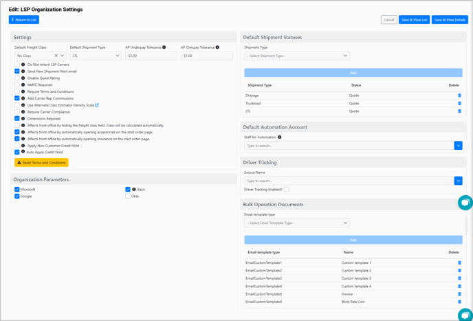
Task: Enable hiding the freight class field checkbox
Action: pyautogui.click(x=17, y=125)
